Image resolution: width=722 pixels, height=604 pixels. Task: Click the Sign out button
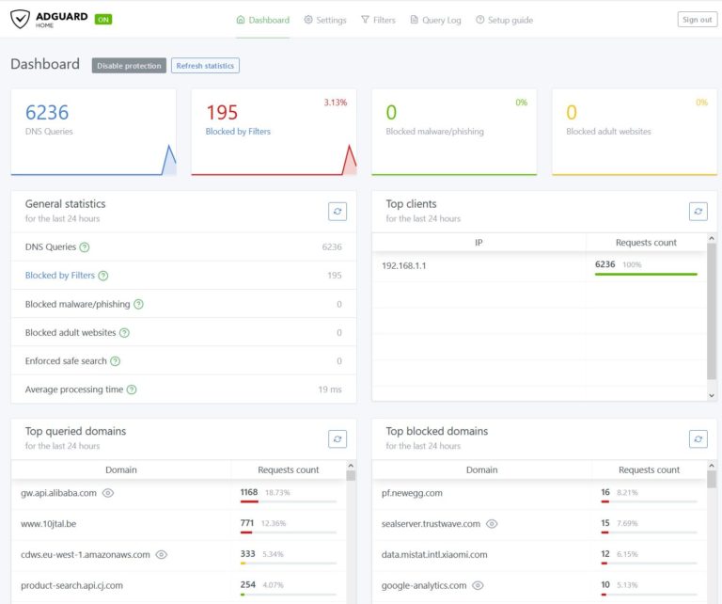[x=697, y=20]
